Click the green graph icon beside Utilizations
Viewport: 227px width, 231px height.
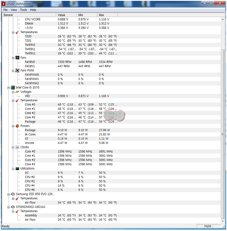point(17,168)
